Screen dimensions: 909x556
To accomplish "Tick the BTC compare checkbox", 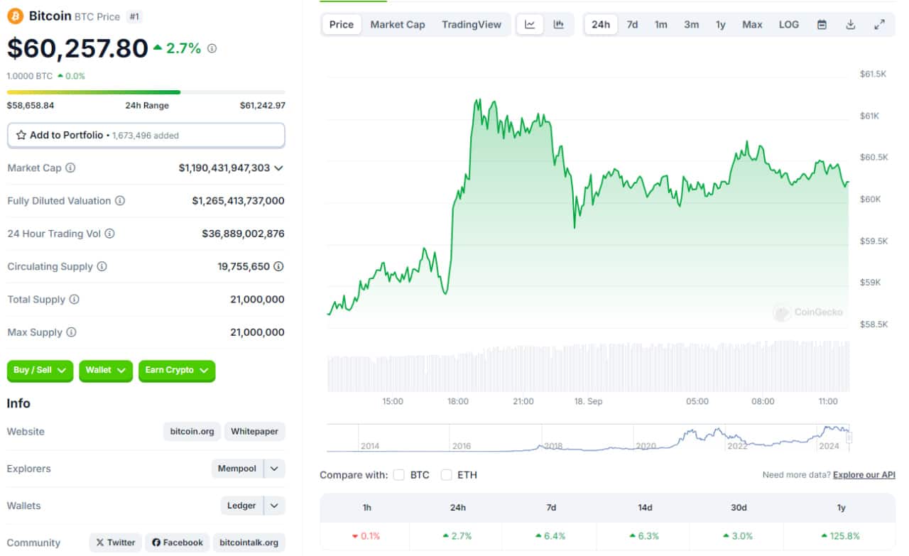I will coord(398,474).
